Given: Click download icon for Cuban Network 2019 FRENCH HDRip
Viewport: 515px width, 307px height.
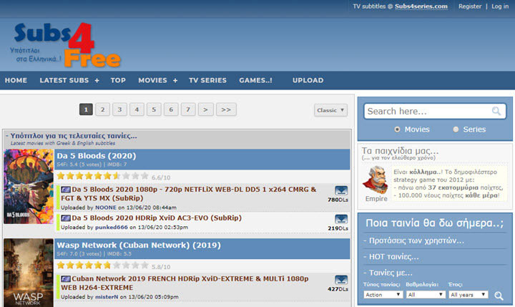Looking at the screenshot, I should pyautogui.click(x=341, y=280).
